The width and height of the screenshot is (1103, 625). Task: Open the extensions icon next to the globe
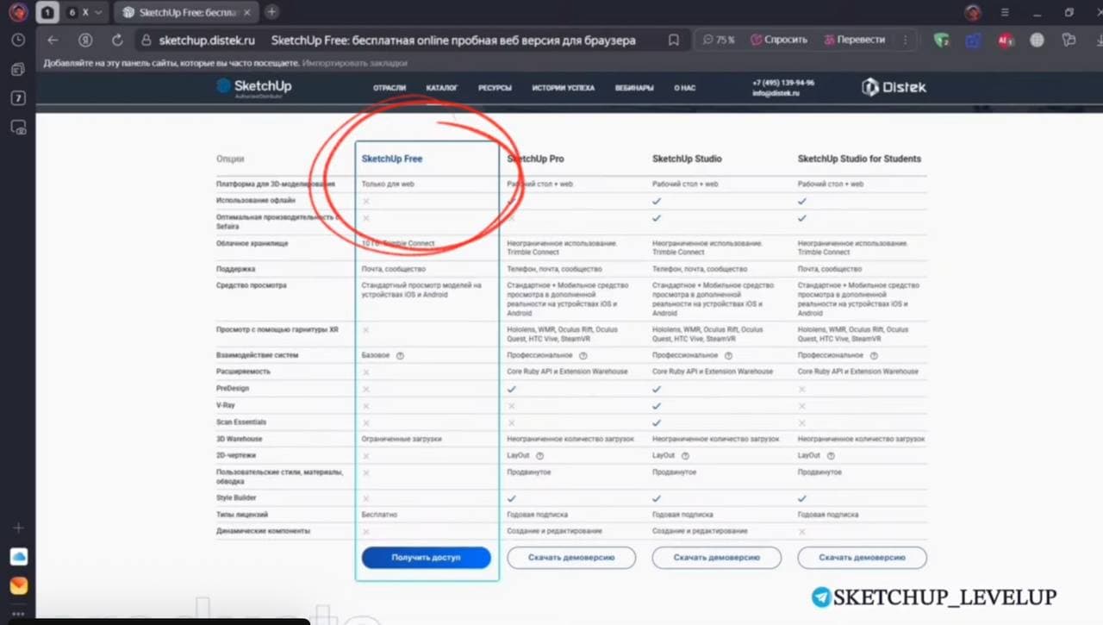point(1069,41)
